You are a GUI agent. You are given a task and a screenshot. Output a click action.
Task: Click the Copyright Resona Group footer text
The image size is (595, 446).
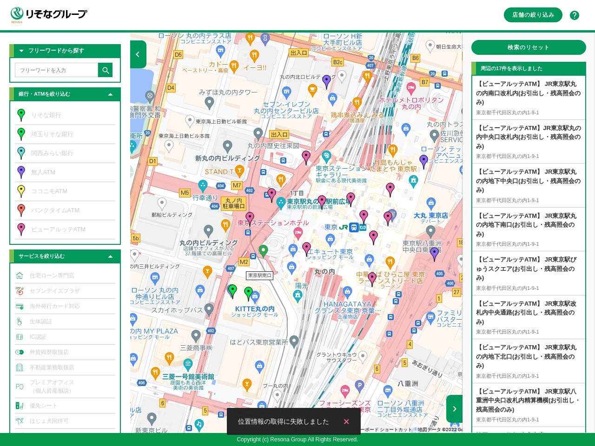pos(297,439)
